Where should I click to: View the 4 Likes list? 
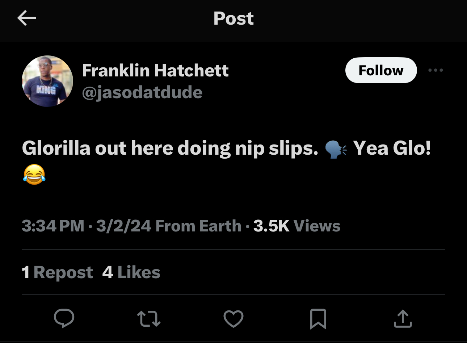(131, 272)
